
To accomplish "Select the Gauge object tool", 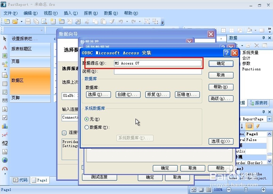I will [x=5, y=169].
